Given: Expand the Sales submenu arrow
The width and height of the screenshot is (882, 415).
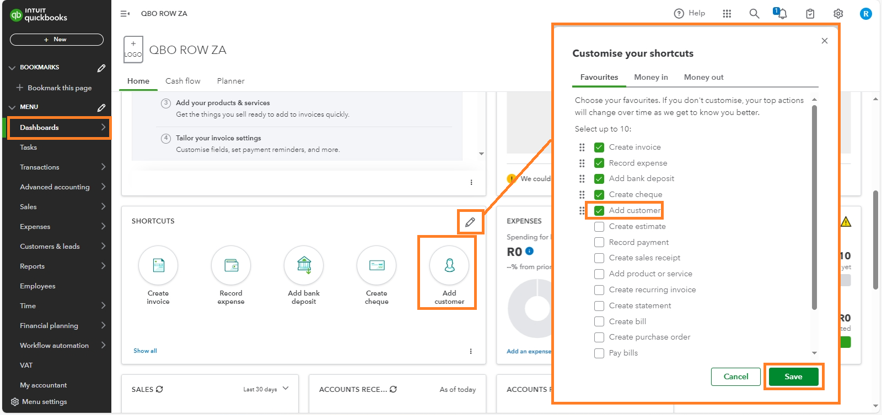Looking at the screenshot, I should tap(103, 206).
